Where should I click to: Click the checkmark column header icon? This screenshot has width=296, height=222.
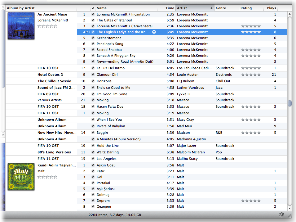(x=93, y=8)
